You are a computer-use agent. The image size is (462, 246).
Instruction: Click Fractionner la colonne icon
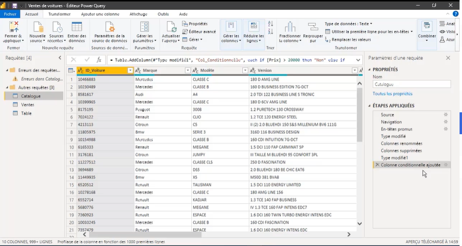point(290,27)
